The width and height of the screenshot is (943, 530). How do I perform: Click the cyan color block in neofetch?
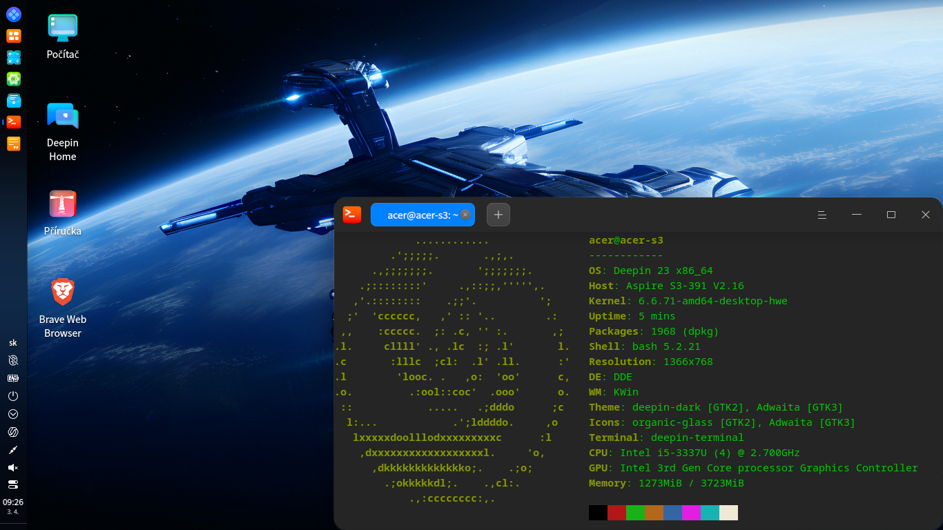tap(710, 513)
